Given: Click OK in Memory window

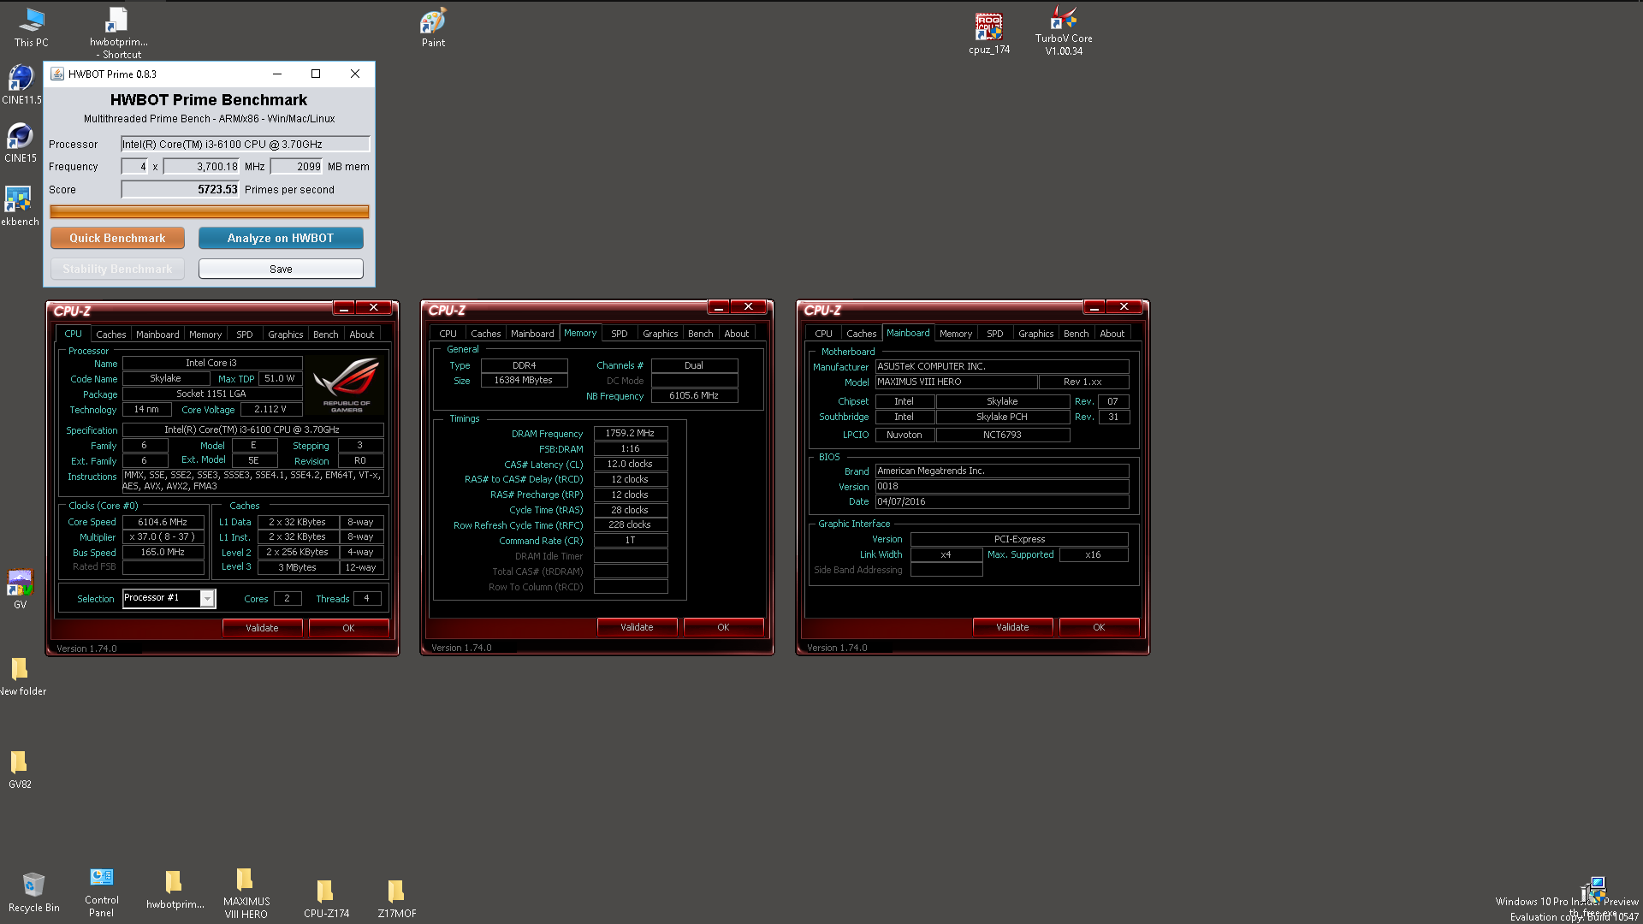Looking at the screenshot, I should click(x=723, y=627).
